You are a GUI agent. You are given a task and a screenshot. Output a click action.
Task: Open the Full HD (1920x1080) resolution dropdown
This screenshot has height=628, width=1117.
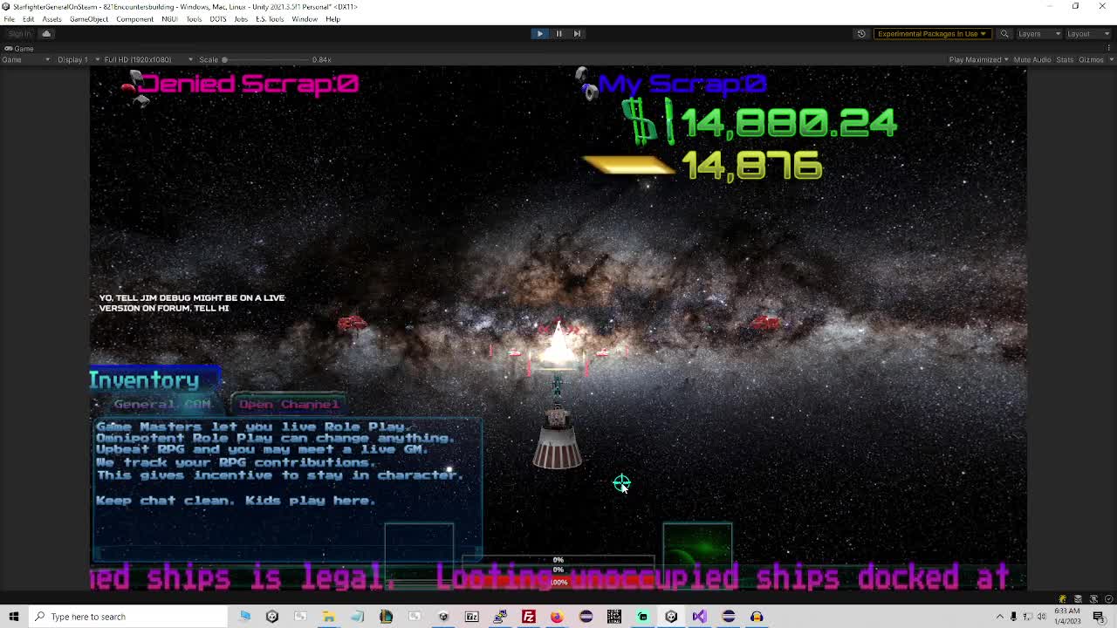point(148,59)
